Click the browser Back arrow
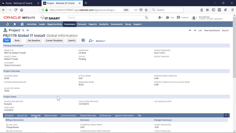Screen dimensions: 236x133 click(4, 10)
